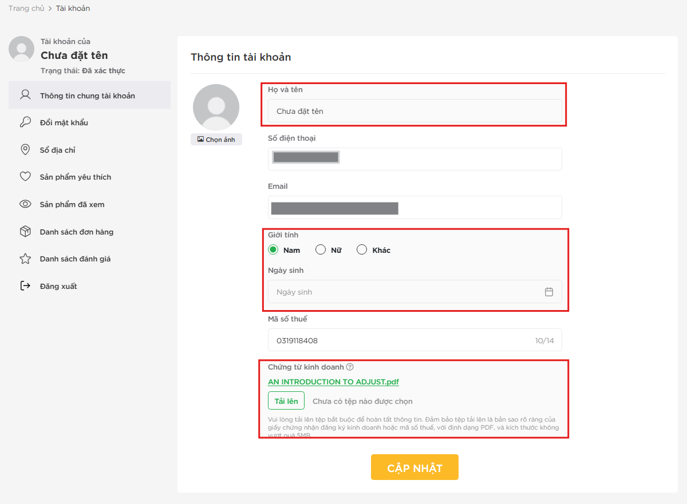Click the eye icon for viewed products
Image resolution: width=687 pixels, height=504 pixels.
click(25, 204)
